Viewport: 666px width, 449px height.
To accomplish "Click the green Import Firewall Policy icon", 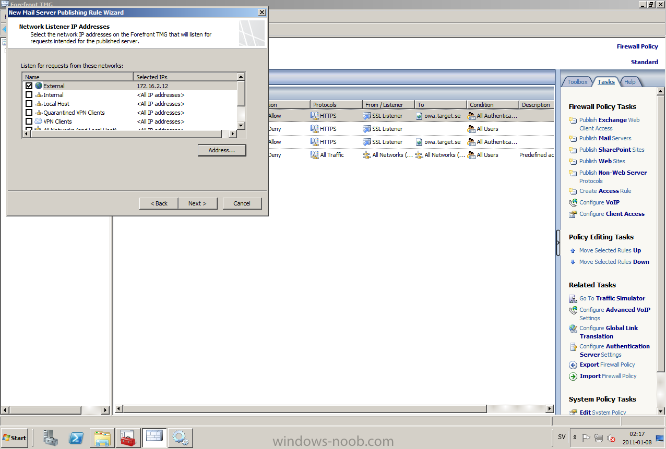I will point(573,377).
